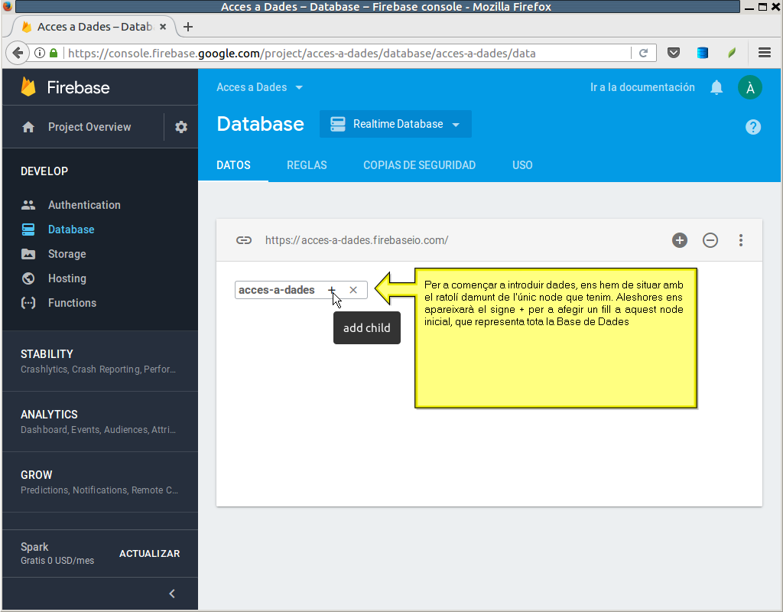This screenshot has height=612, width=783.
Task: Click the Hosting globe icon
Action: coord(28,278)
